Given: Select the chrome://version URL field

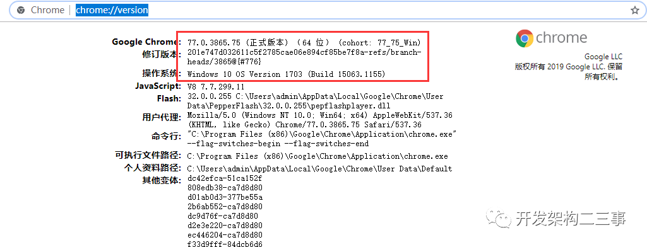Looking at the screenshot, I should [x=112, y=10].
